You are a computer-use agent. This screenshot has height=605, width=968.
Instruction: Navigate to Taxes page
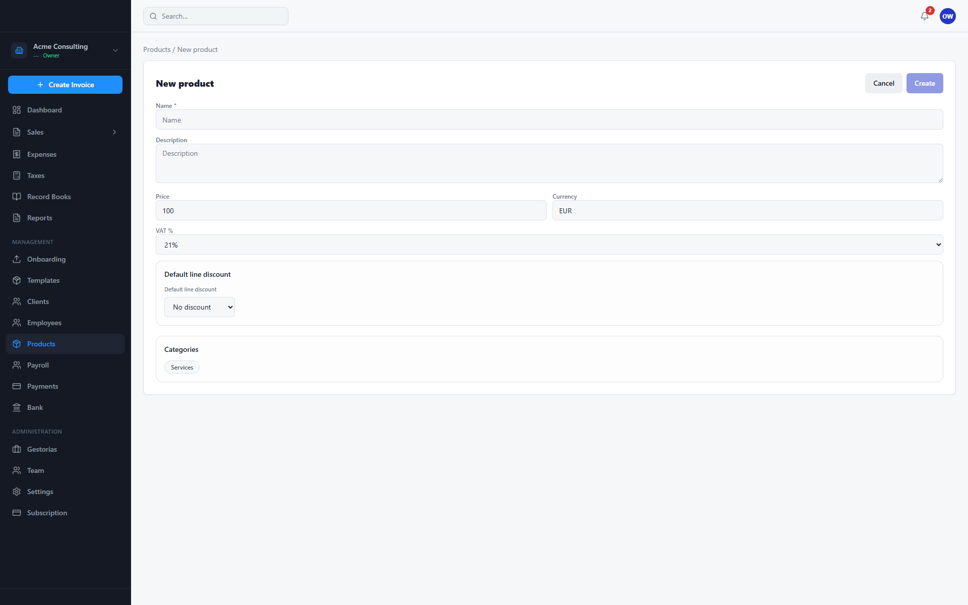click(x=65, y=175)
